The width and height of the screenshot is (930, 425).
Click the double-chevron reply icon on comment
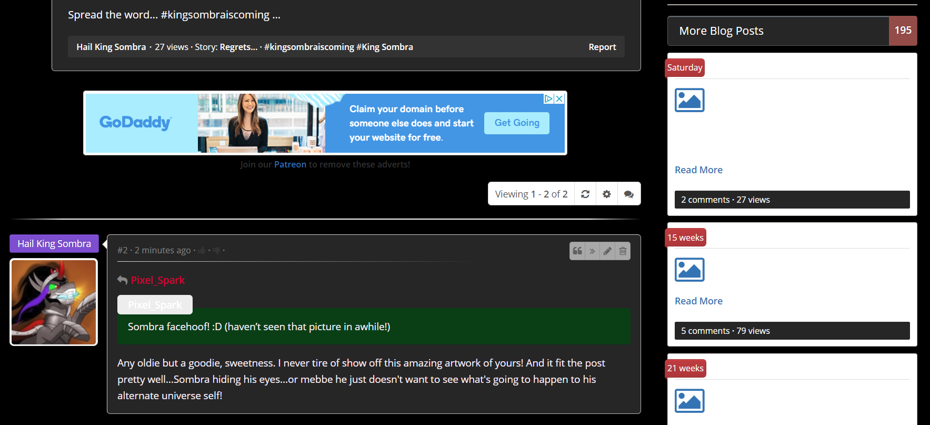[592, 251]
